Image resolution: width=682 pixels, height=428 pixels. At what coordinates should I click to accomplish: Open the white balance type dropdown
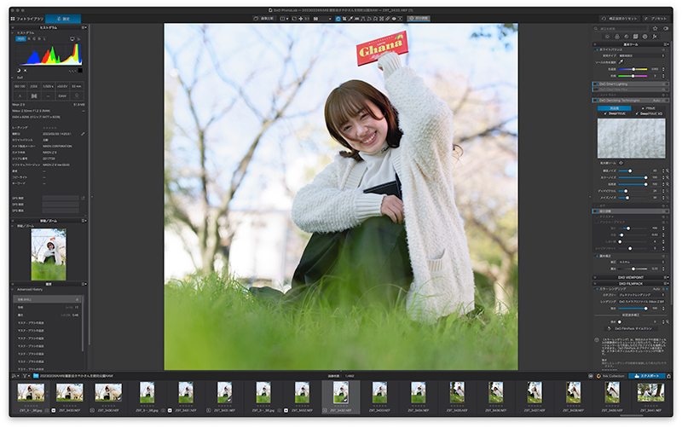642,55
